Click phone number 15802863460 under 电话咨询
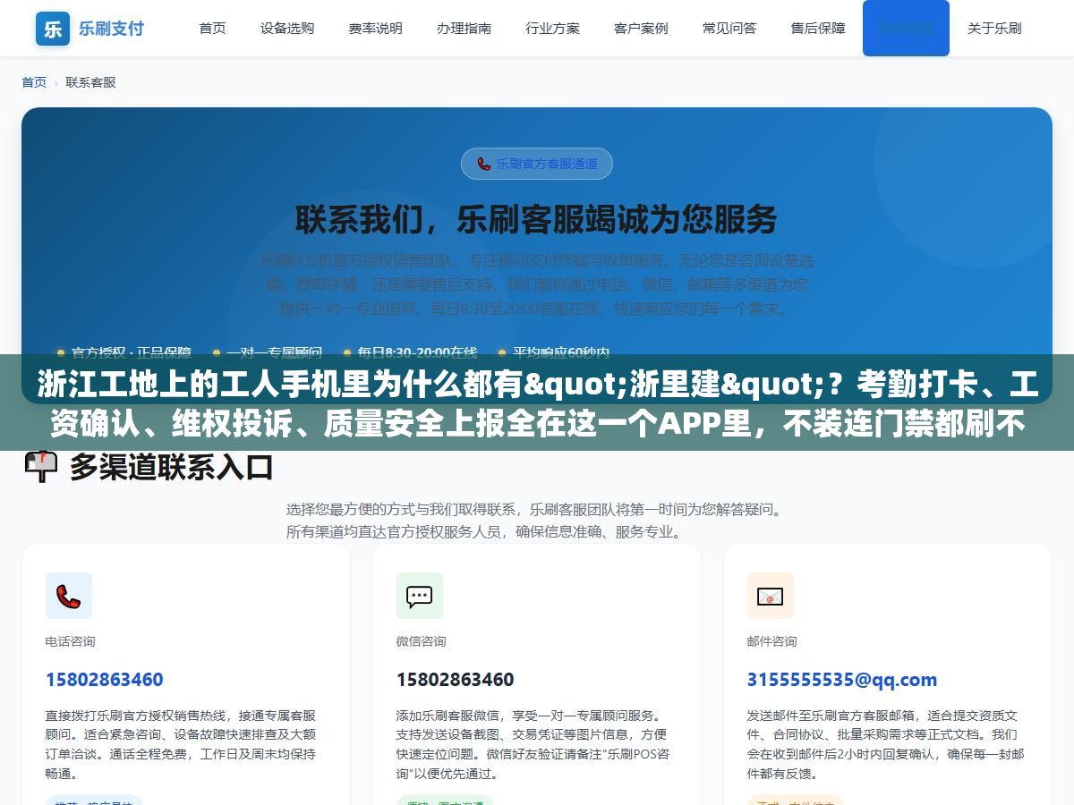Image resolution: width=1074 pixels, height=805 pixels. (x=105, y=680)
